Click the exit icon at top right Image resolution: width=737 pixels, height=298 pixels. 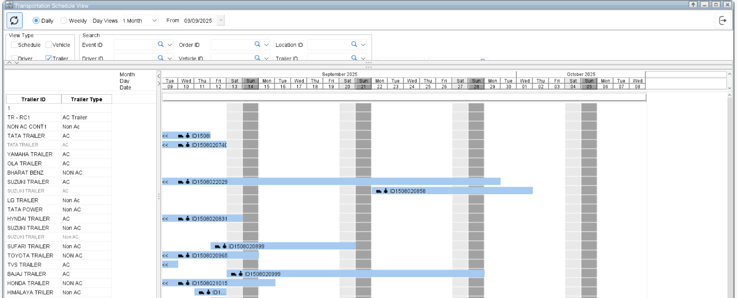pos(722,20)
